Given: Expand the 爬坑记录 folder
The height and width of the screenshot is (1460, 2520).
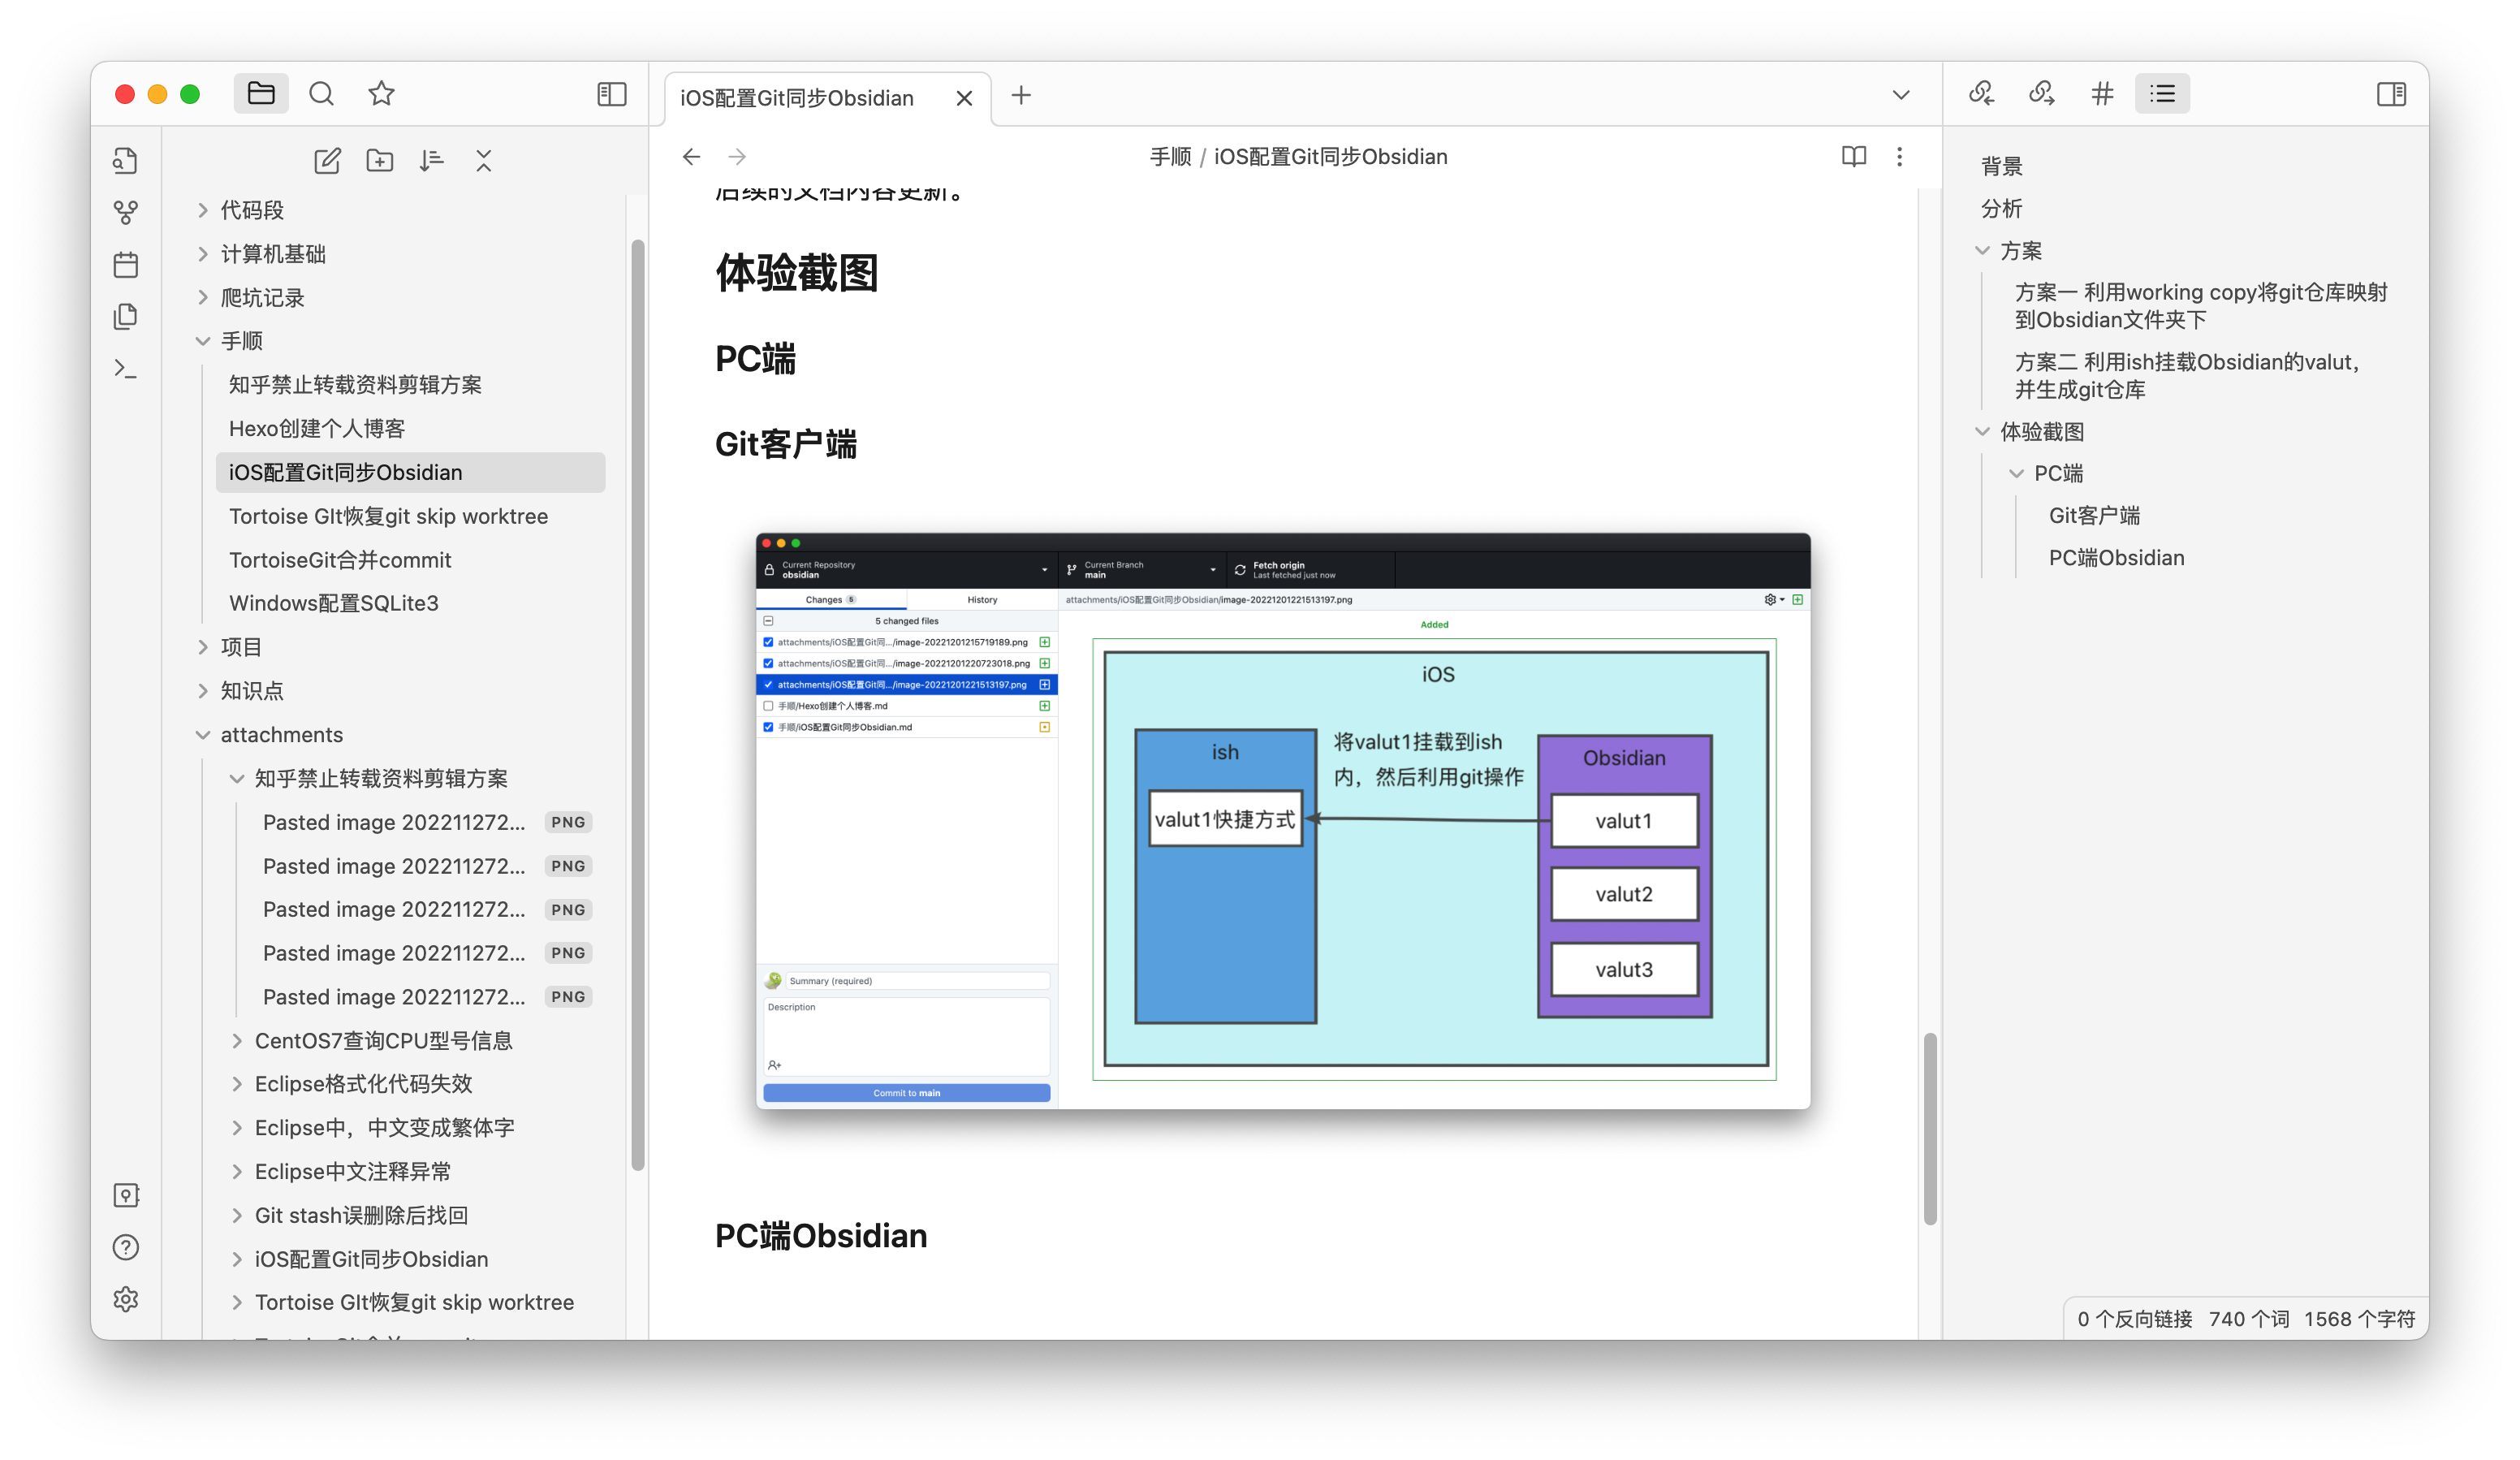Looking at the screenshot, I should coord(203,298).
